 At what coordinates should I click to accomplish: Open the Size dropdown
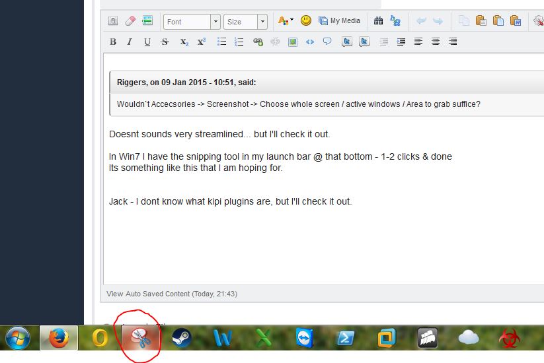tap(245, 22)
